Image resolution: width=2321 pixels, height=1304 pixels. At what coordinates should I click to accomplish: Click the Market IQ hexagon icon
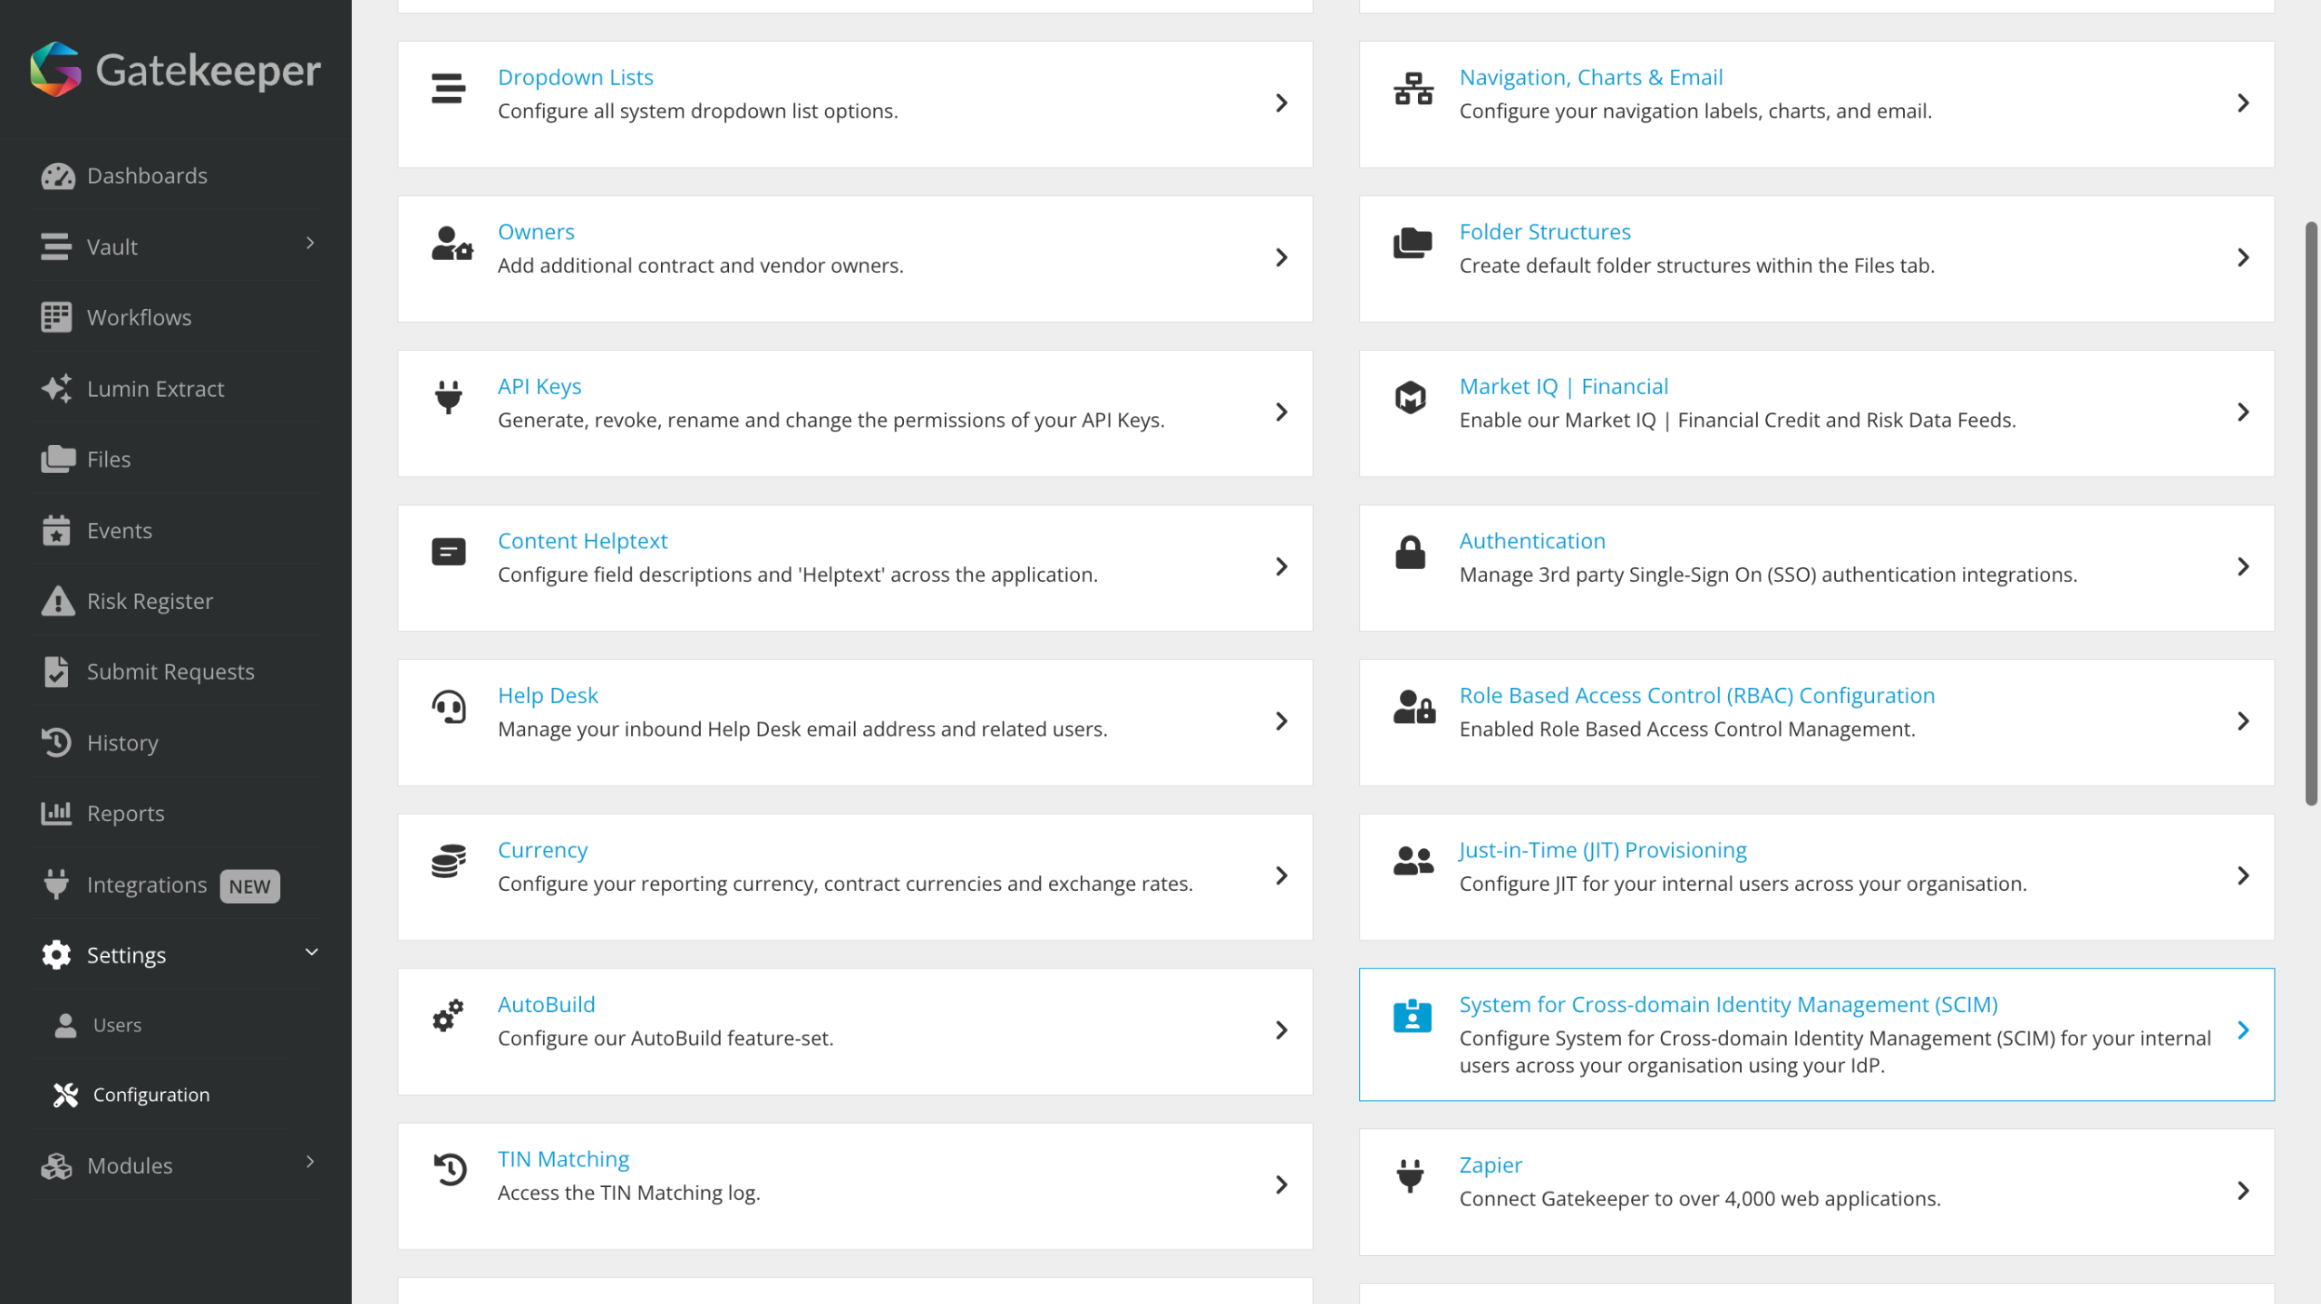[1411, 397]
